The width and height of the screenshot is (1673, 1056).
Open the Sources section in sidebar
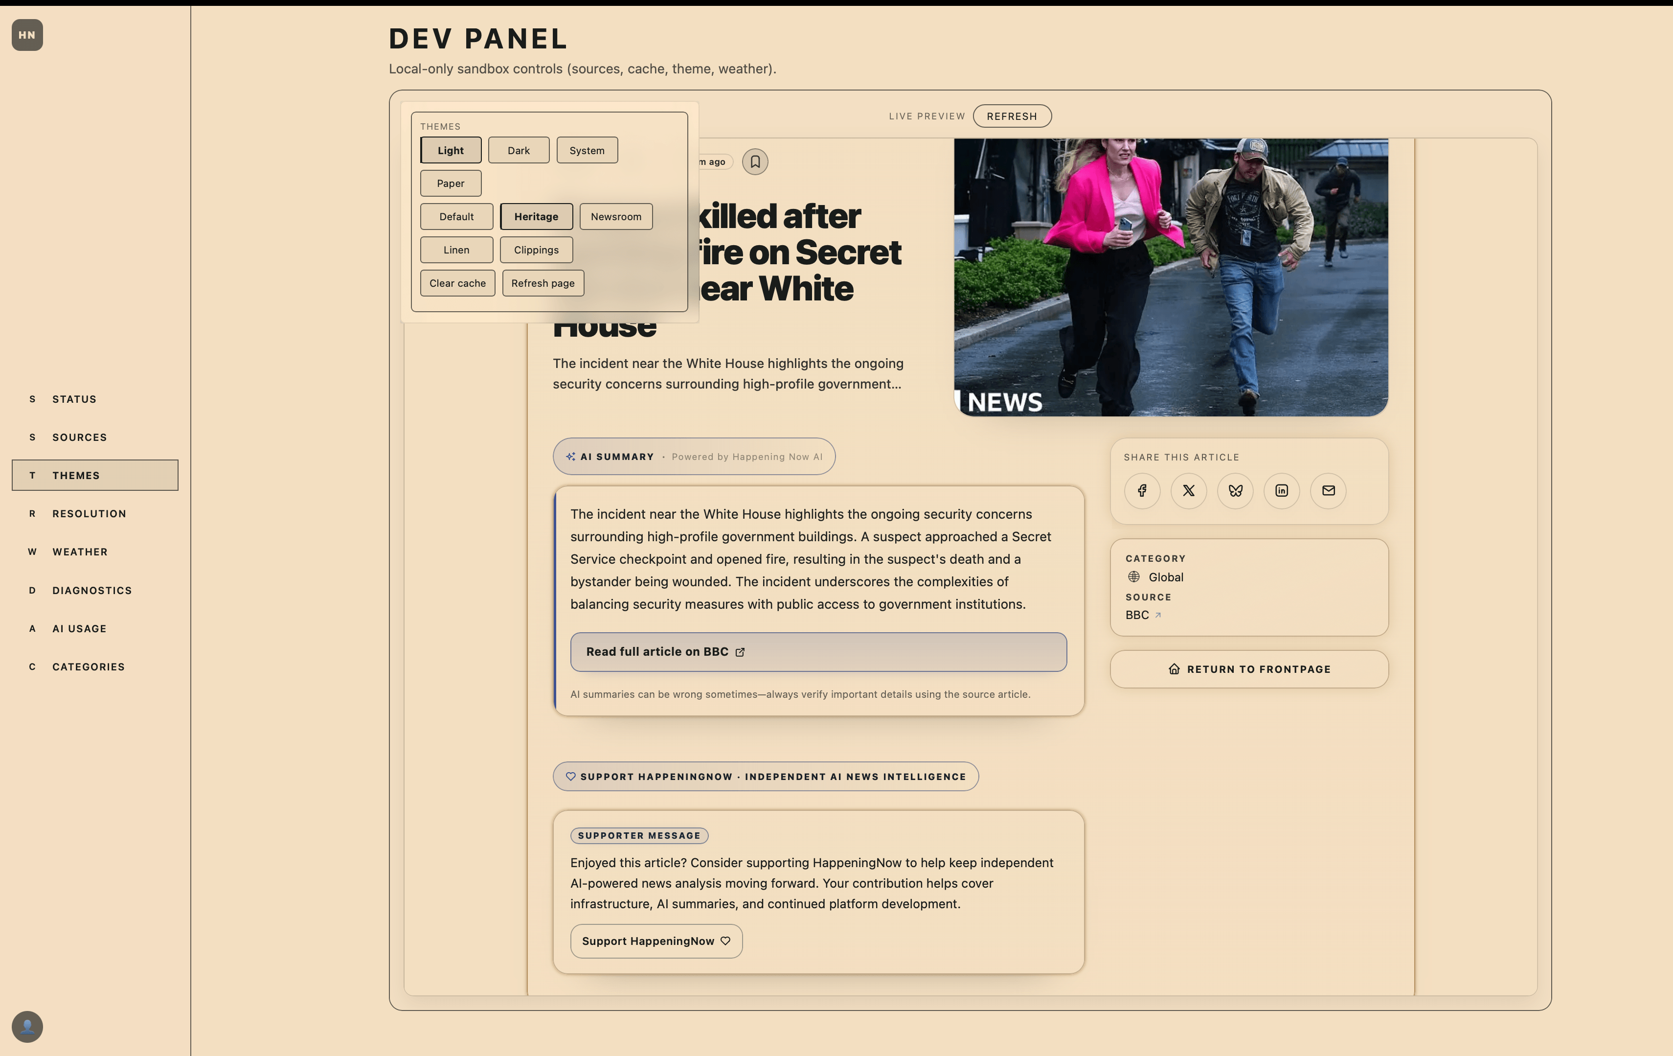coord(95,437)
